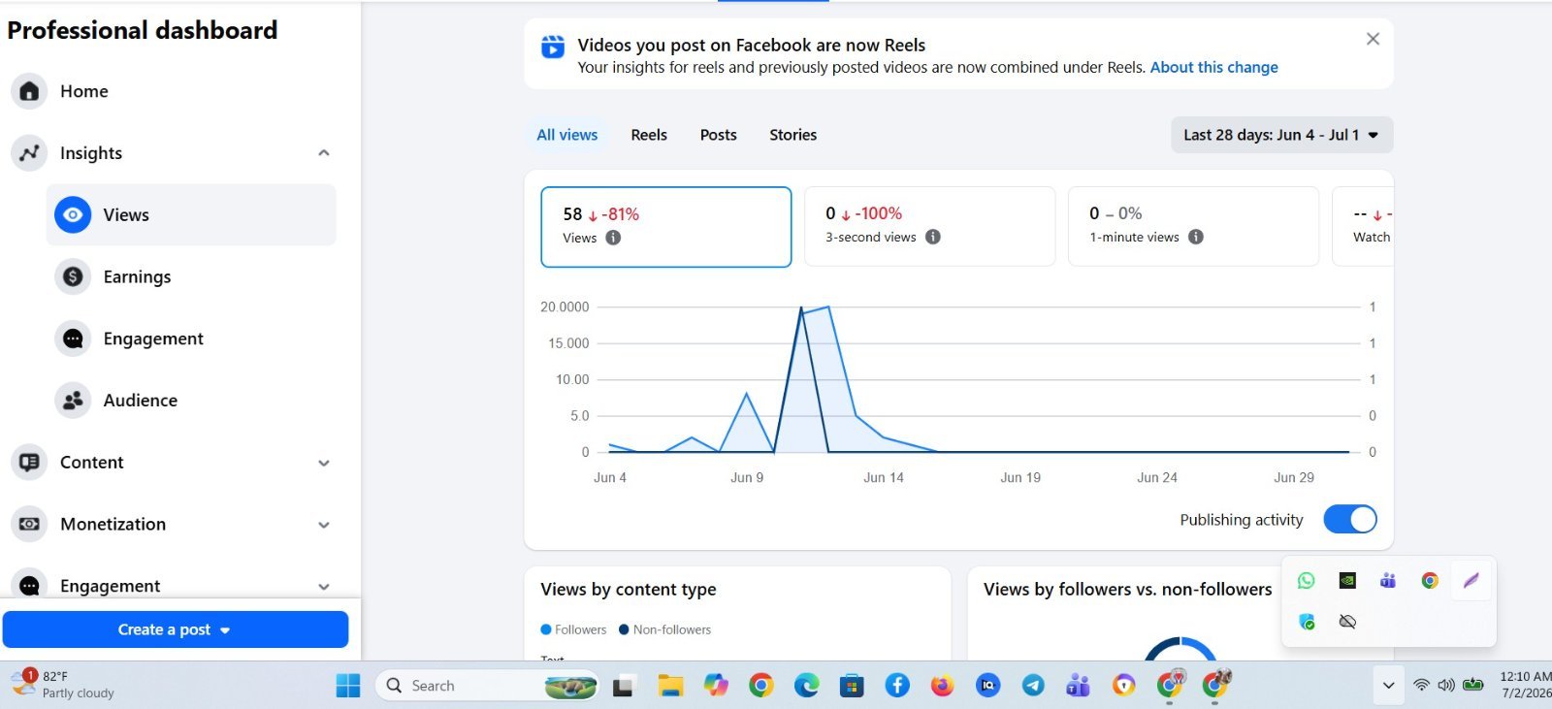Screen dimensions: 1552x709
Task: Open the Audience people icon
Action: point(73,401)
